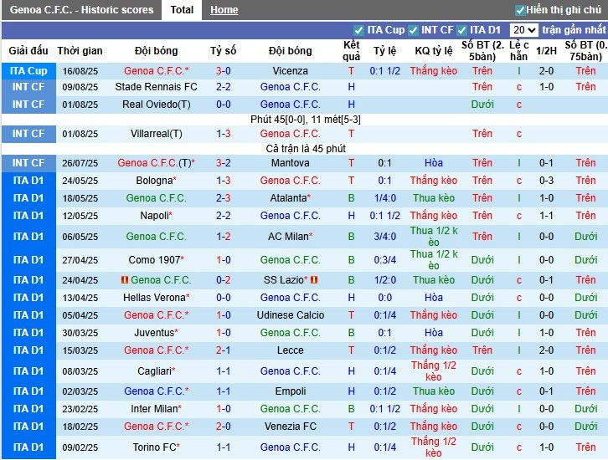608x460 pixels.
Task: Click the Inter Milan team link
Action: pos(154,409)
